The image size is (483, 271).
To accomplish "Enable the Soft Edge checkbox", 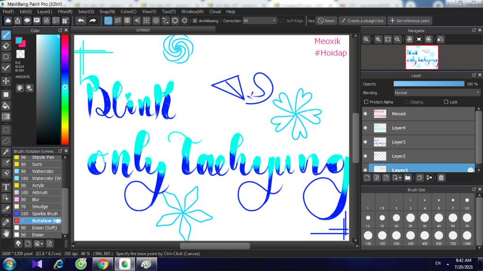I will pyautogui.click(x=283, y=21).
